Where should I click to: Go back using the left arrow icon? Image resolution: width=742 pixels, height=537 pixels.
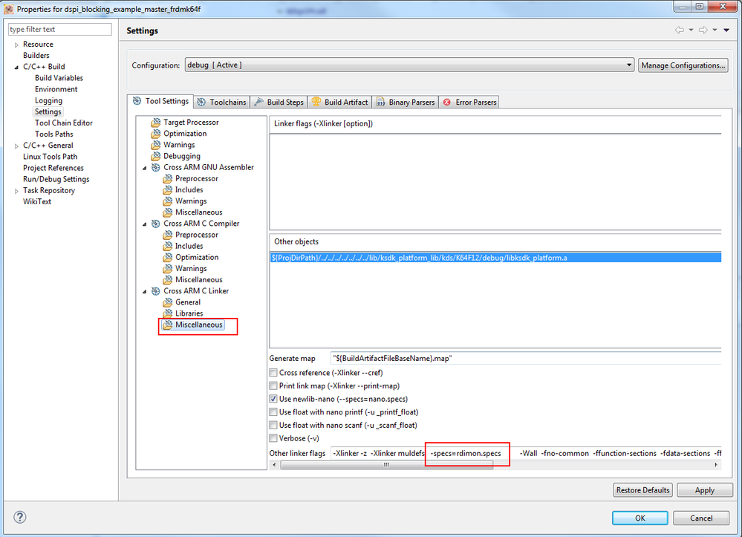[680, 30]
